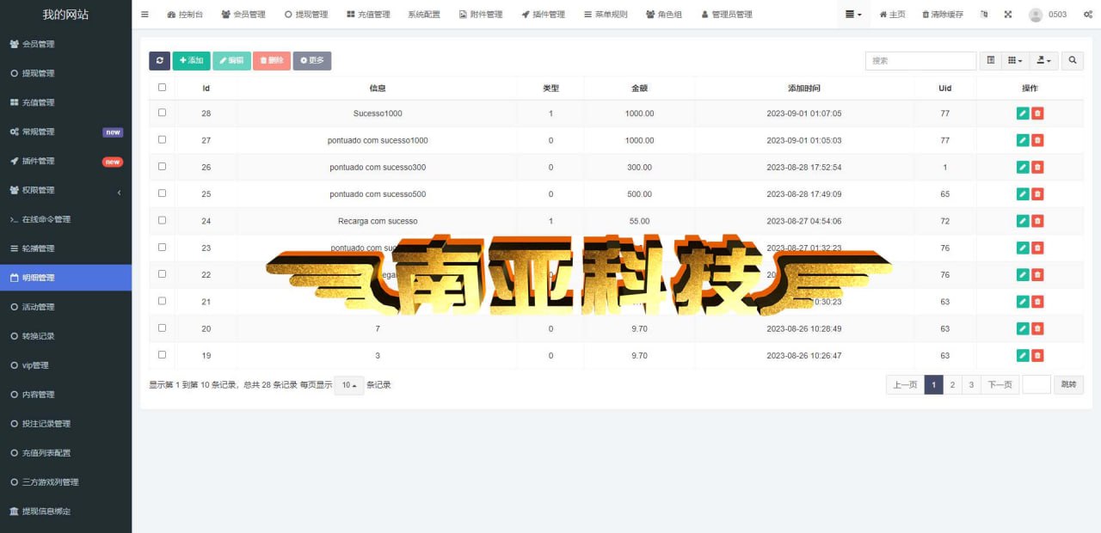Open 会员管理 in the top navigation tabs
Viewport: 1101px width, 533px height.
(x=243, y=15)
